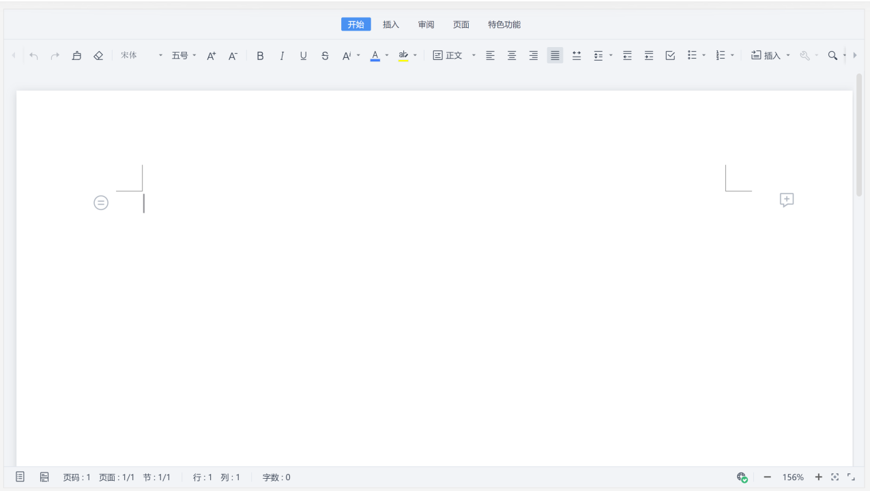
Task: Open the 五号 font size dropdown
Action: tap(184, 56)
